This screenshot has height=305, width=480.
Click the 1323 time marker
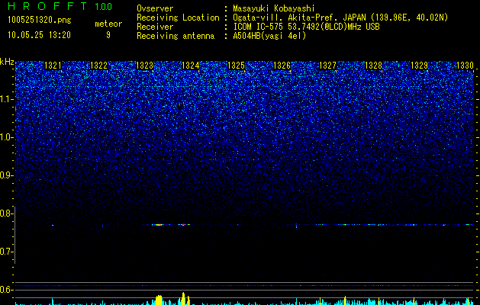coord(144,66)
